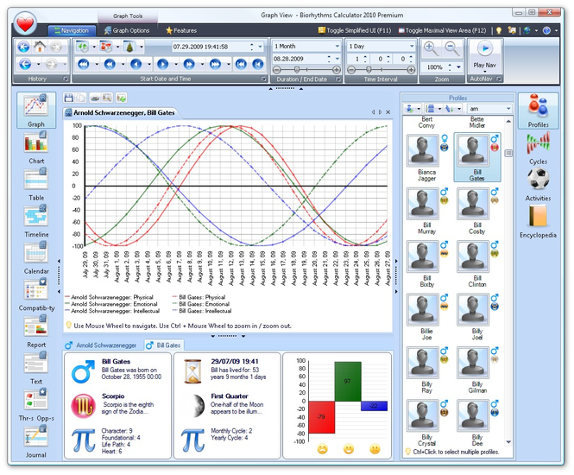
Task: Open the 1 Day interval dropdown
Action: tap(412, 46)
